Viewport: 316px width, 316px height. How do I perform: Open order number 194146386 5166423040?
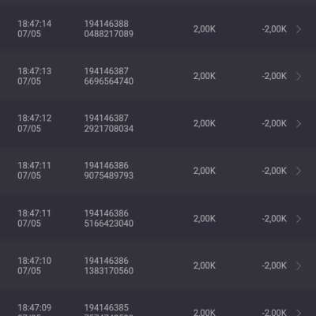109,218
